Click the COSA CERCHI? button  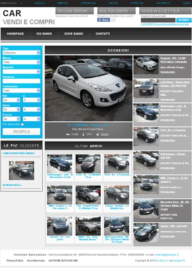point(75,11)
